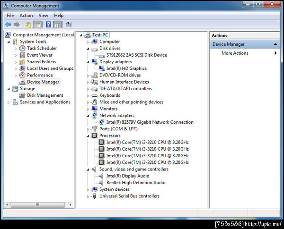This screenshot has width=284, height=229.
Task: Click the Network adapters category icon
Action: (94, 116)
